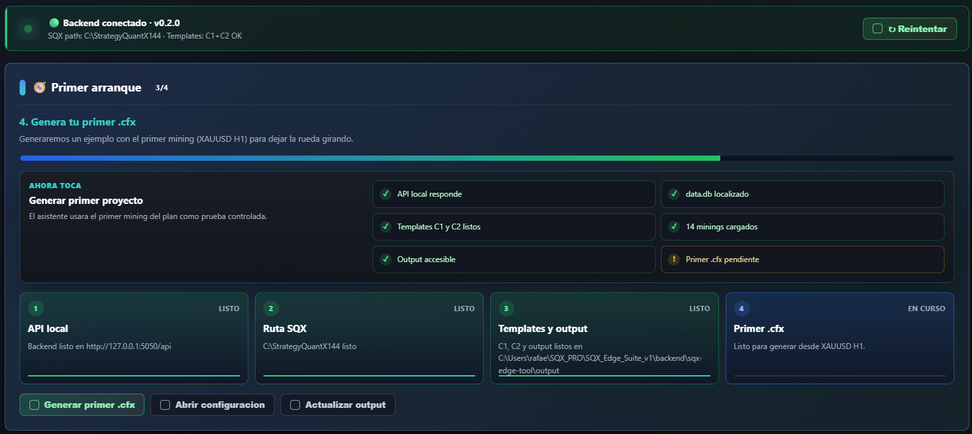Click step number 4 circle on Primer .cfx card
The width and height of the screenshot is (972, 434).
[x=742, y=309]
